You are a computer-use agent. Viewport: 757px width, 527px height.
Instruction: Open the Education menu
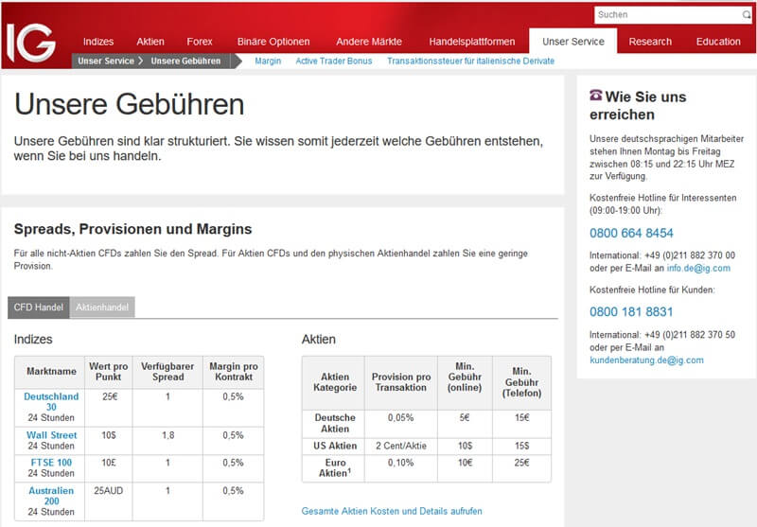tap(718, 42)
